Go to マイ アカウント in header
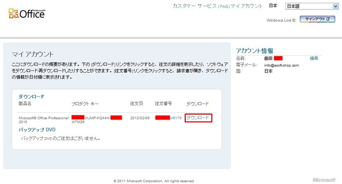 [x=246, y=6]
